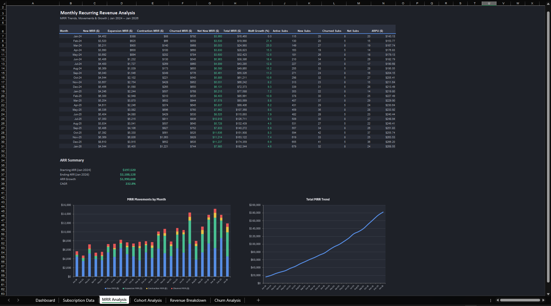The width and height of the screenshot is (551, 306).
Task: Click the add new sheet plus icon
Action: coord(258,300)
